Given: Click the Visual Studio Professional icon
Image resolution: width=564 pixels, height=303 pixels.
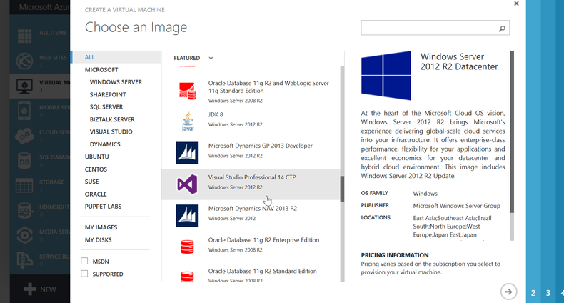Looking at the screenshot, I should tap(187, 184).
